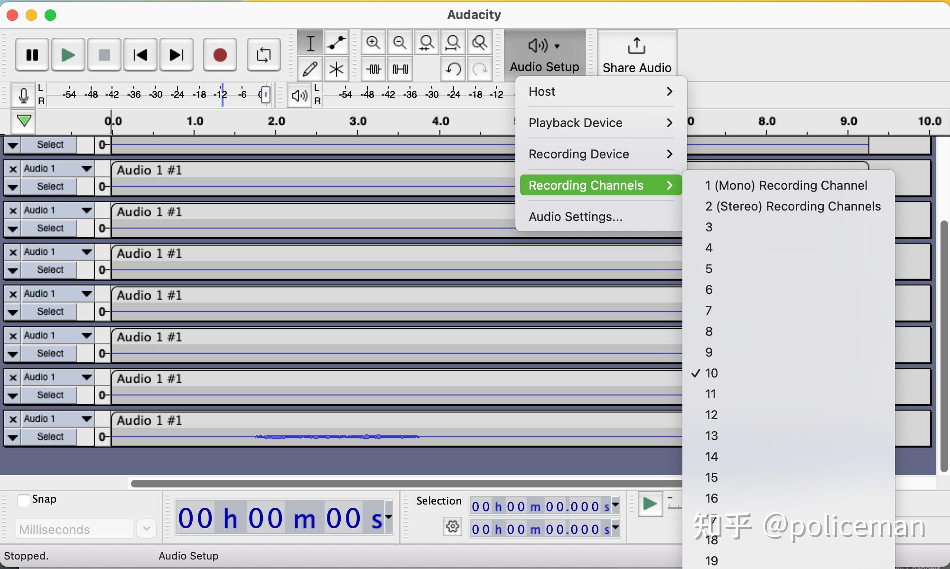Choose 2 (Stereo) Recording Channels
This screenshot has width=950, height=569.
pyautogui.click(x=792, y=206)
